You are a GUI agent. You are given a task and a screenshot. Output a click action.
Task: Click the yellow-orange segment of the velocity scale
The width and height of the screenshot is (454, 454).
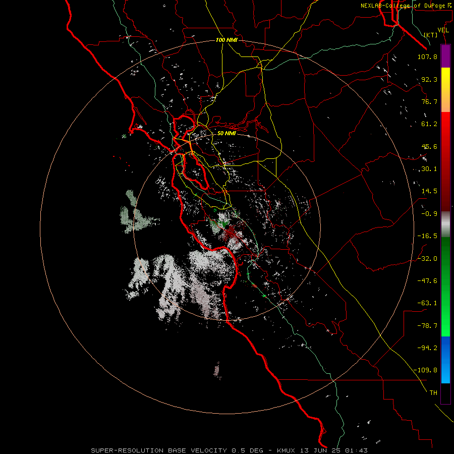pos(445,90)
